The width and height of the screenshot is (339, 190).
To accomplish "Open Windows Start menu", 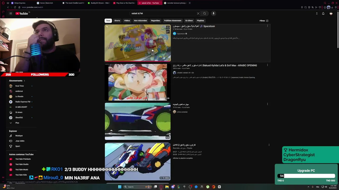I will (120, 187).
